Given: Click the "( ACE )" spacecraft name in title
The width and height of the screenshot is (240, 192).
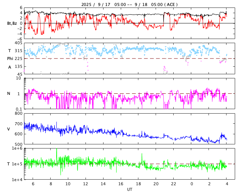Looking at the screenshot, I should (169, 4).
